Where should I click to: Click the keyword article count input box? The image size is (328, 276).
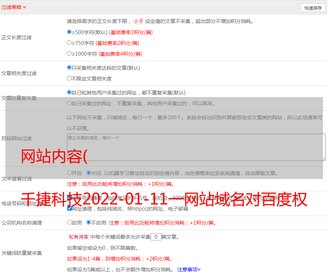pos(156,237)
